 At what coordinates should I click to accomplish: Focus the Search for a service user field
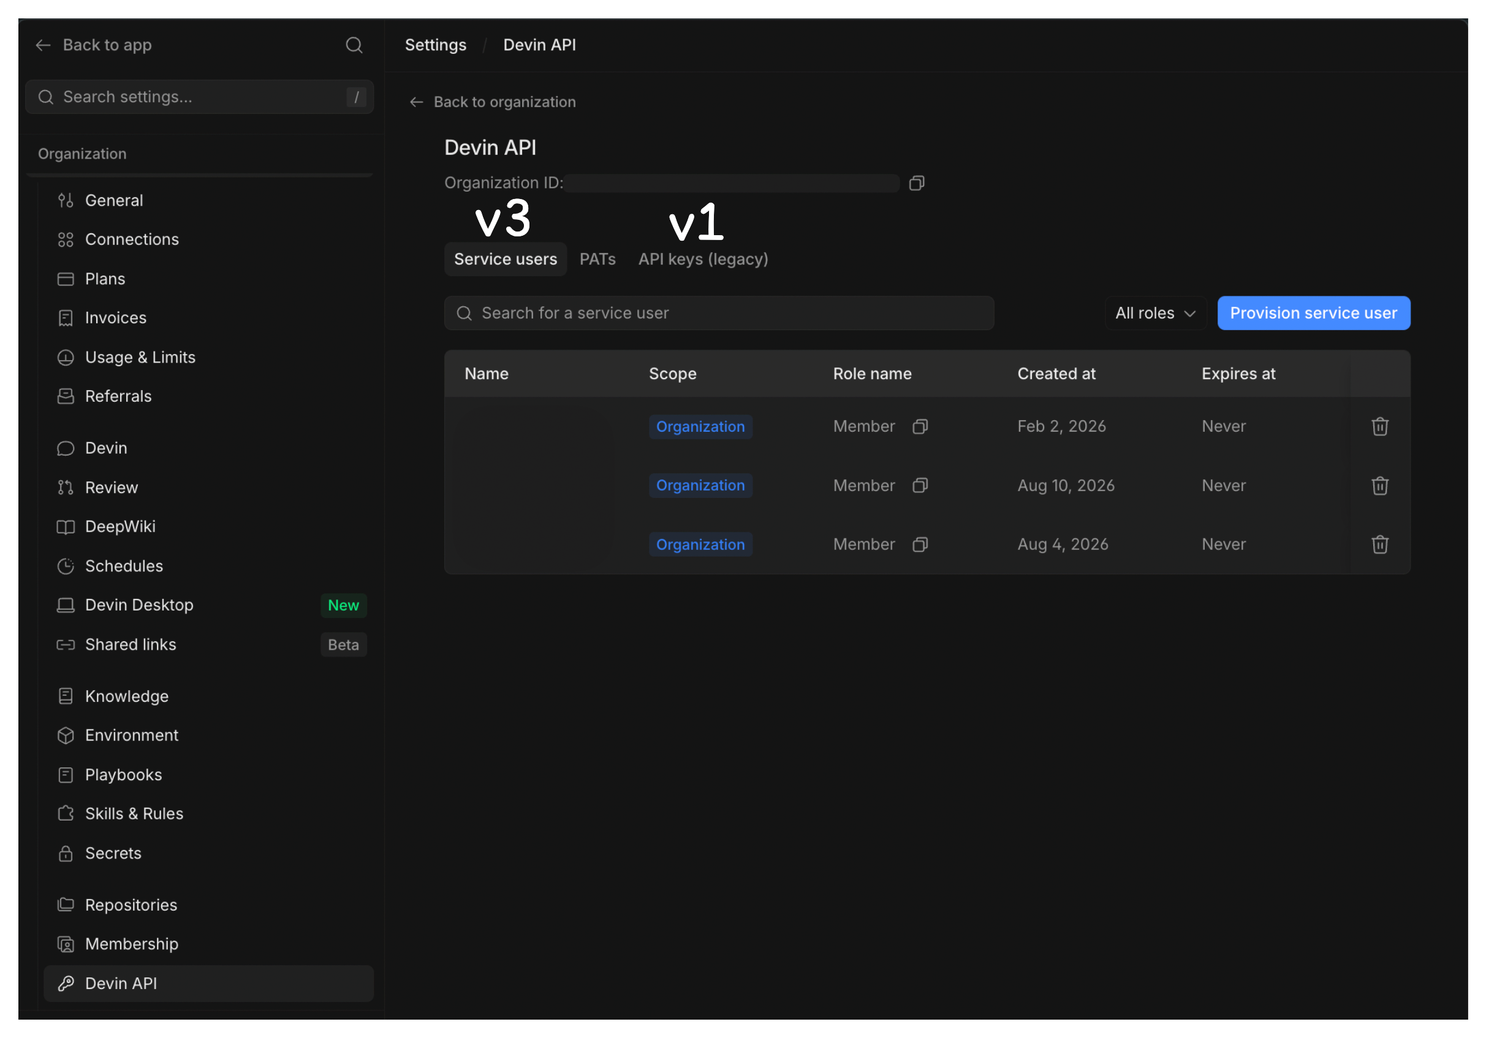[x=719, y=314]
